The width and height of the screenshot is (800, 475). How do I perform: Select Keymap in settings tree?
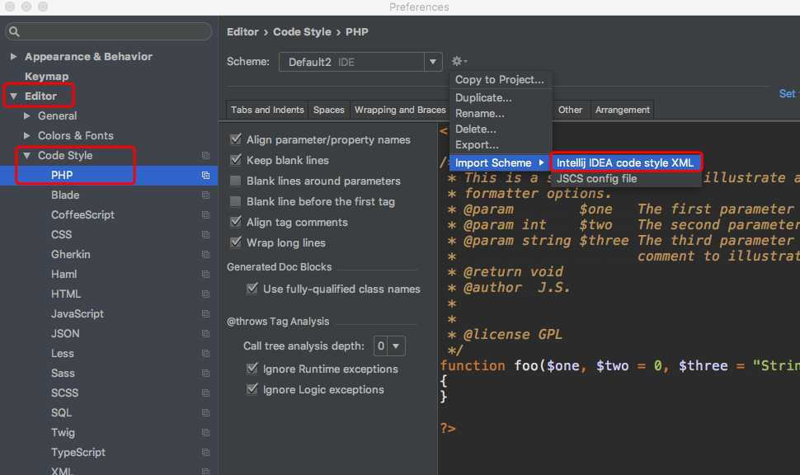[x=46, y=76]
